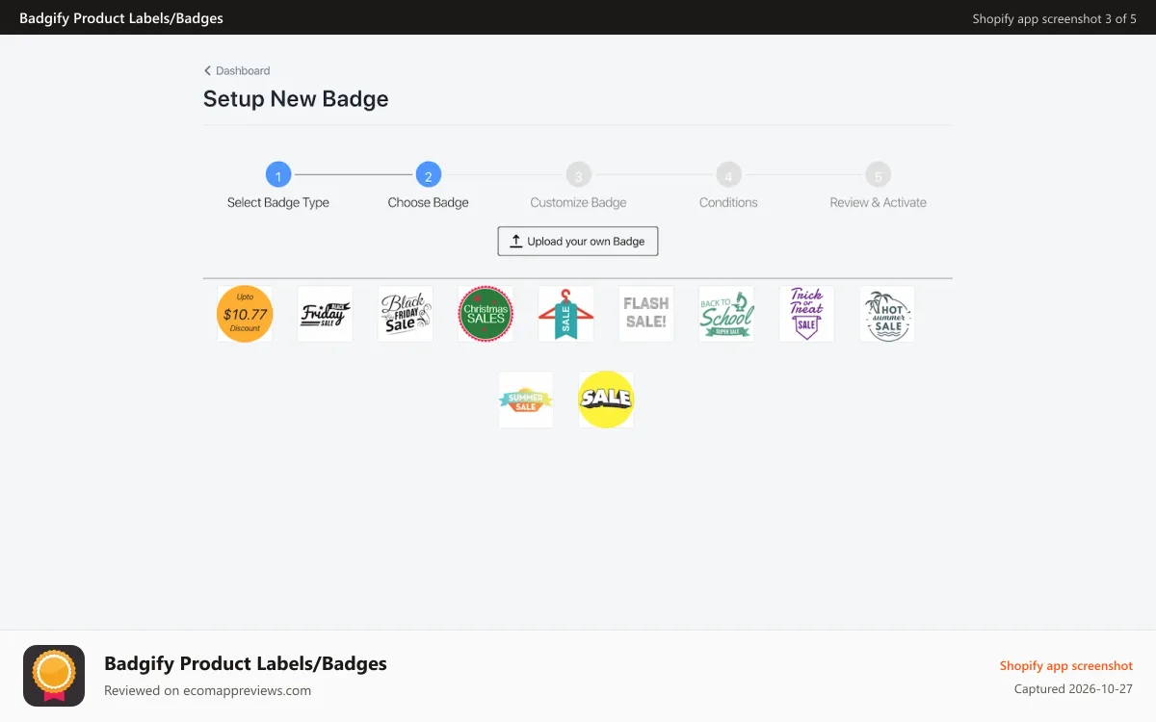This screenshot has width=1156, height=722.
Task: Click the Captured 2026-10-27 text
Action: 1074,689
